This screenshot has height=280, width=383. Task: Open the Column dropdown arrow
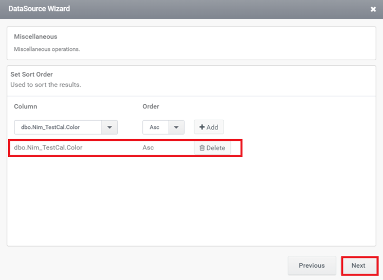pos(110,127)
